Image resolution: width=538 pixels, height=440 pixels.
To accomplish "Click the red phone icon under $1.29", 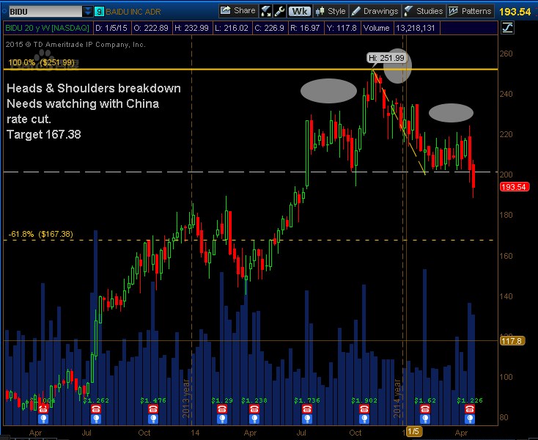I will 222,409.
